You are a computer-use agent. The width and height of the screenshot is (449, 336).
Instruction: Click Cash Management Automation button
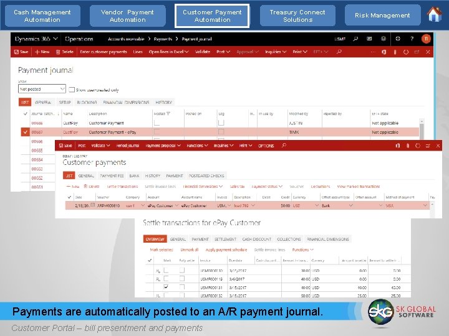tap(42, 16)
